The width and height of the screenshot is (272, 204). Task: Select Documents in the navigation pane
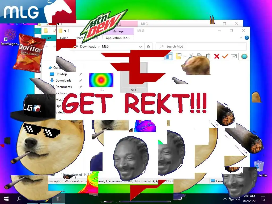[63, 87]
